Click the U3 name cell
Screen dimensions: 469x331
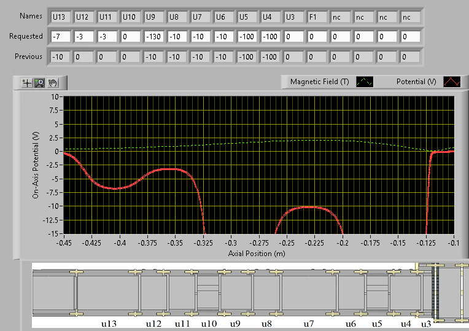294,17
